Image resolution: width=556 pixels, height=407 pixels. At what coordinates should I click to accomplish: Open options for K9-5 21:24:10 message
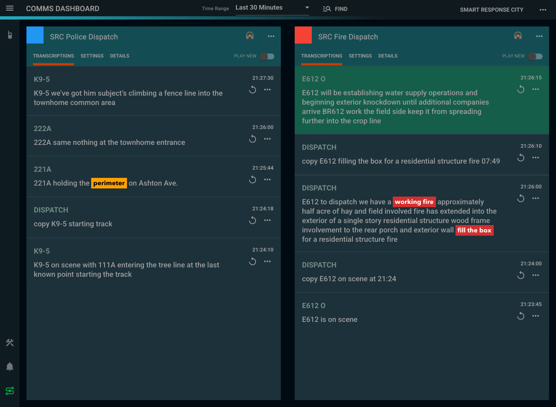coord(267,261)
